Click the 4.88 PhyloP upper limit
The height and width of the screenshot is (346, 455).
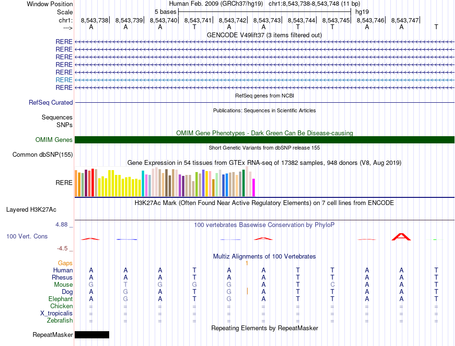pyautogui.click(x=61, y=225)
